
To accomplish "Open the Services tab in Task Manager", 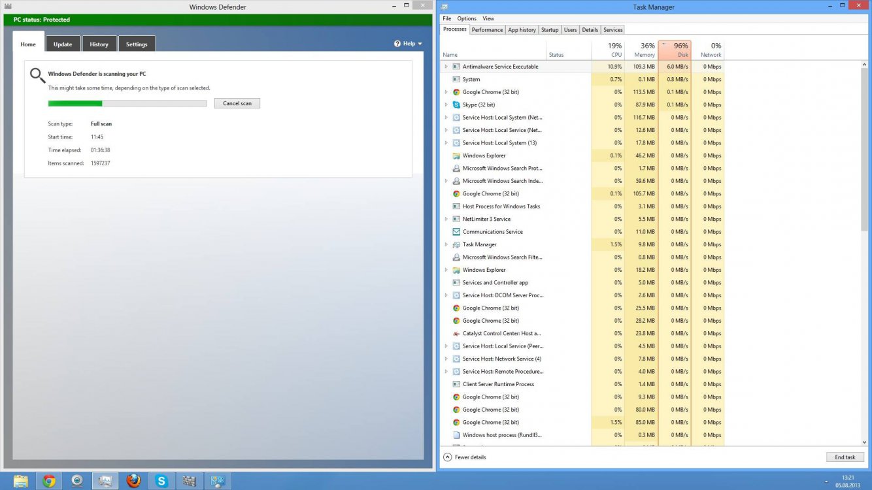I will 613,29.
